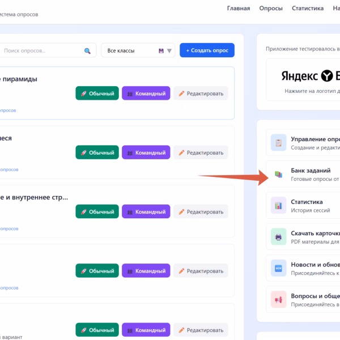Open Скачать карточки PDF materials card

[x=303, y=237]
